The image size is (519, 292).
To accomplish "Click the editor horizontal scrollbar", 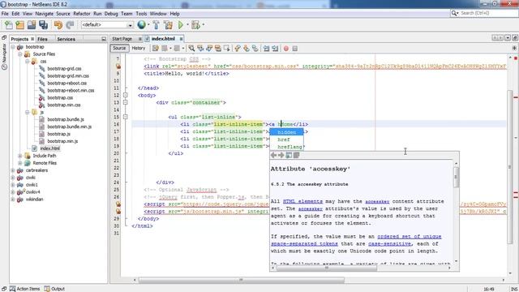I will pos(241,280).
